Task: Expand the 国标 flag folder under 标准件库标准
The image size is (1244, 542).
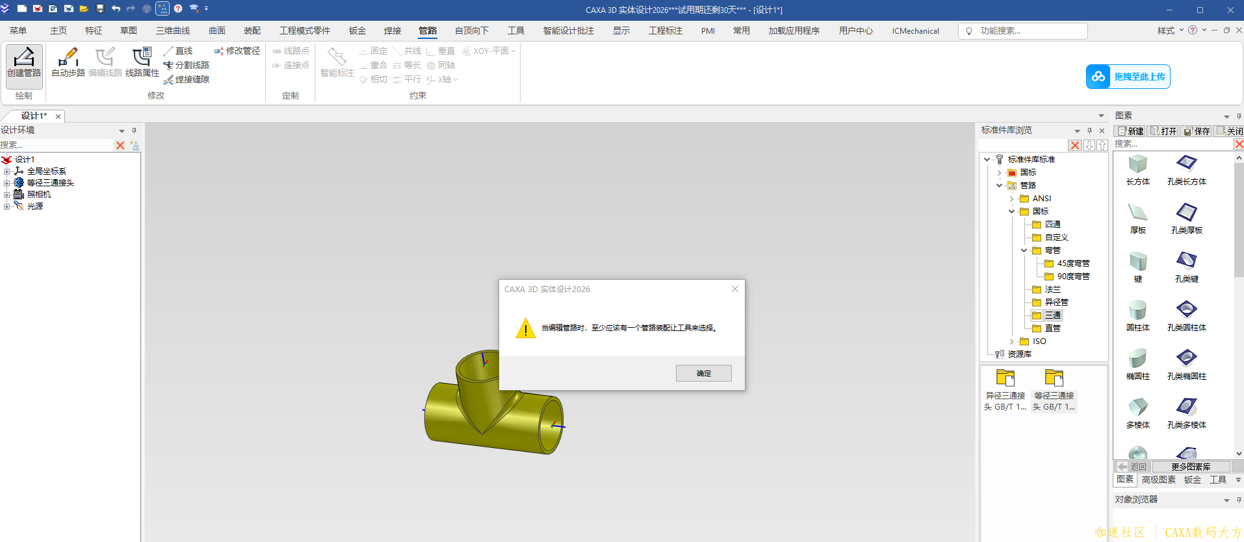Action: 1000,173
